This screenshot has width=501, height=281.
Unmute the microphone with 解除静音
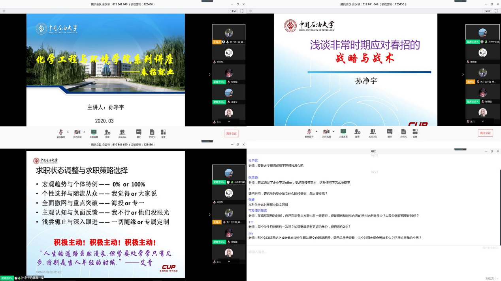point(60,133)
